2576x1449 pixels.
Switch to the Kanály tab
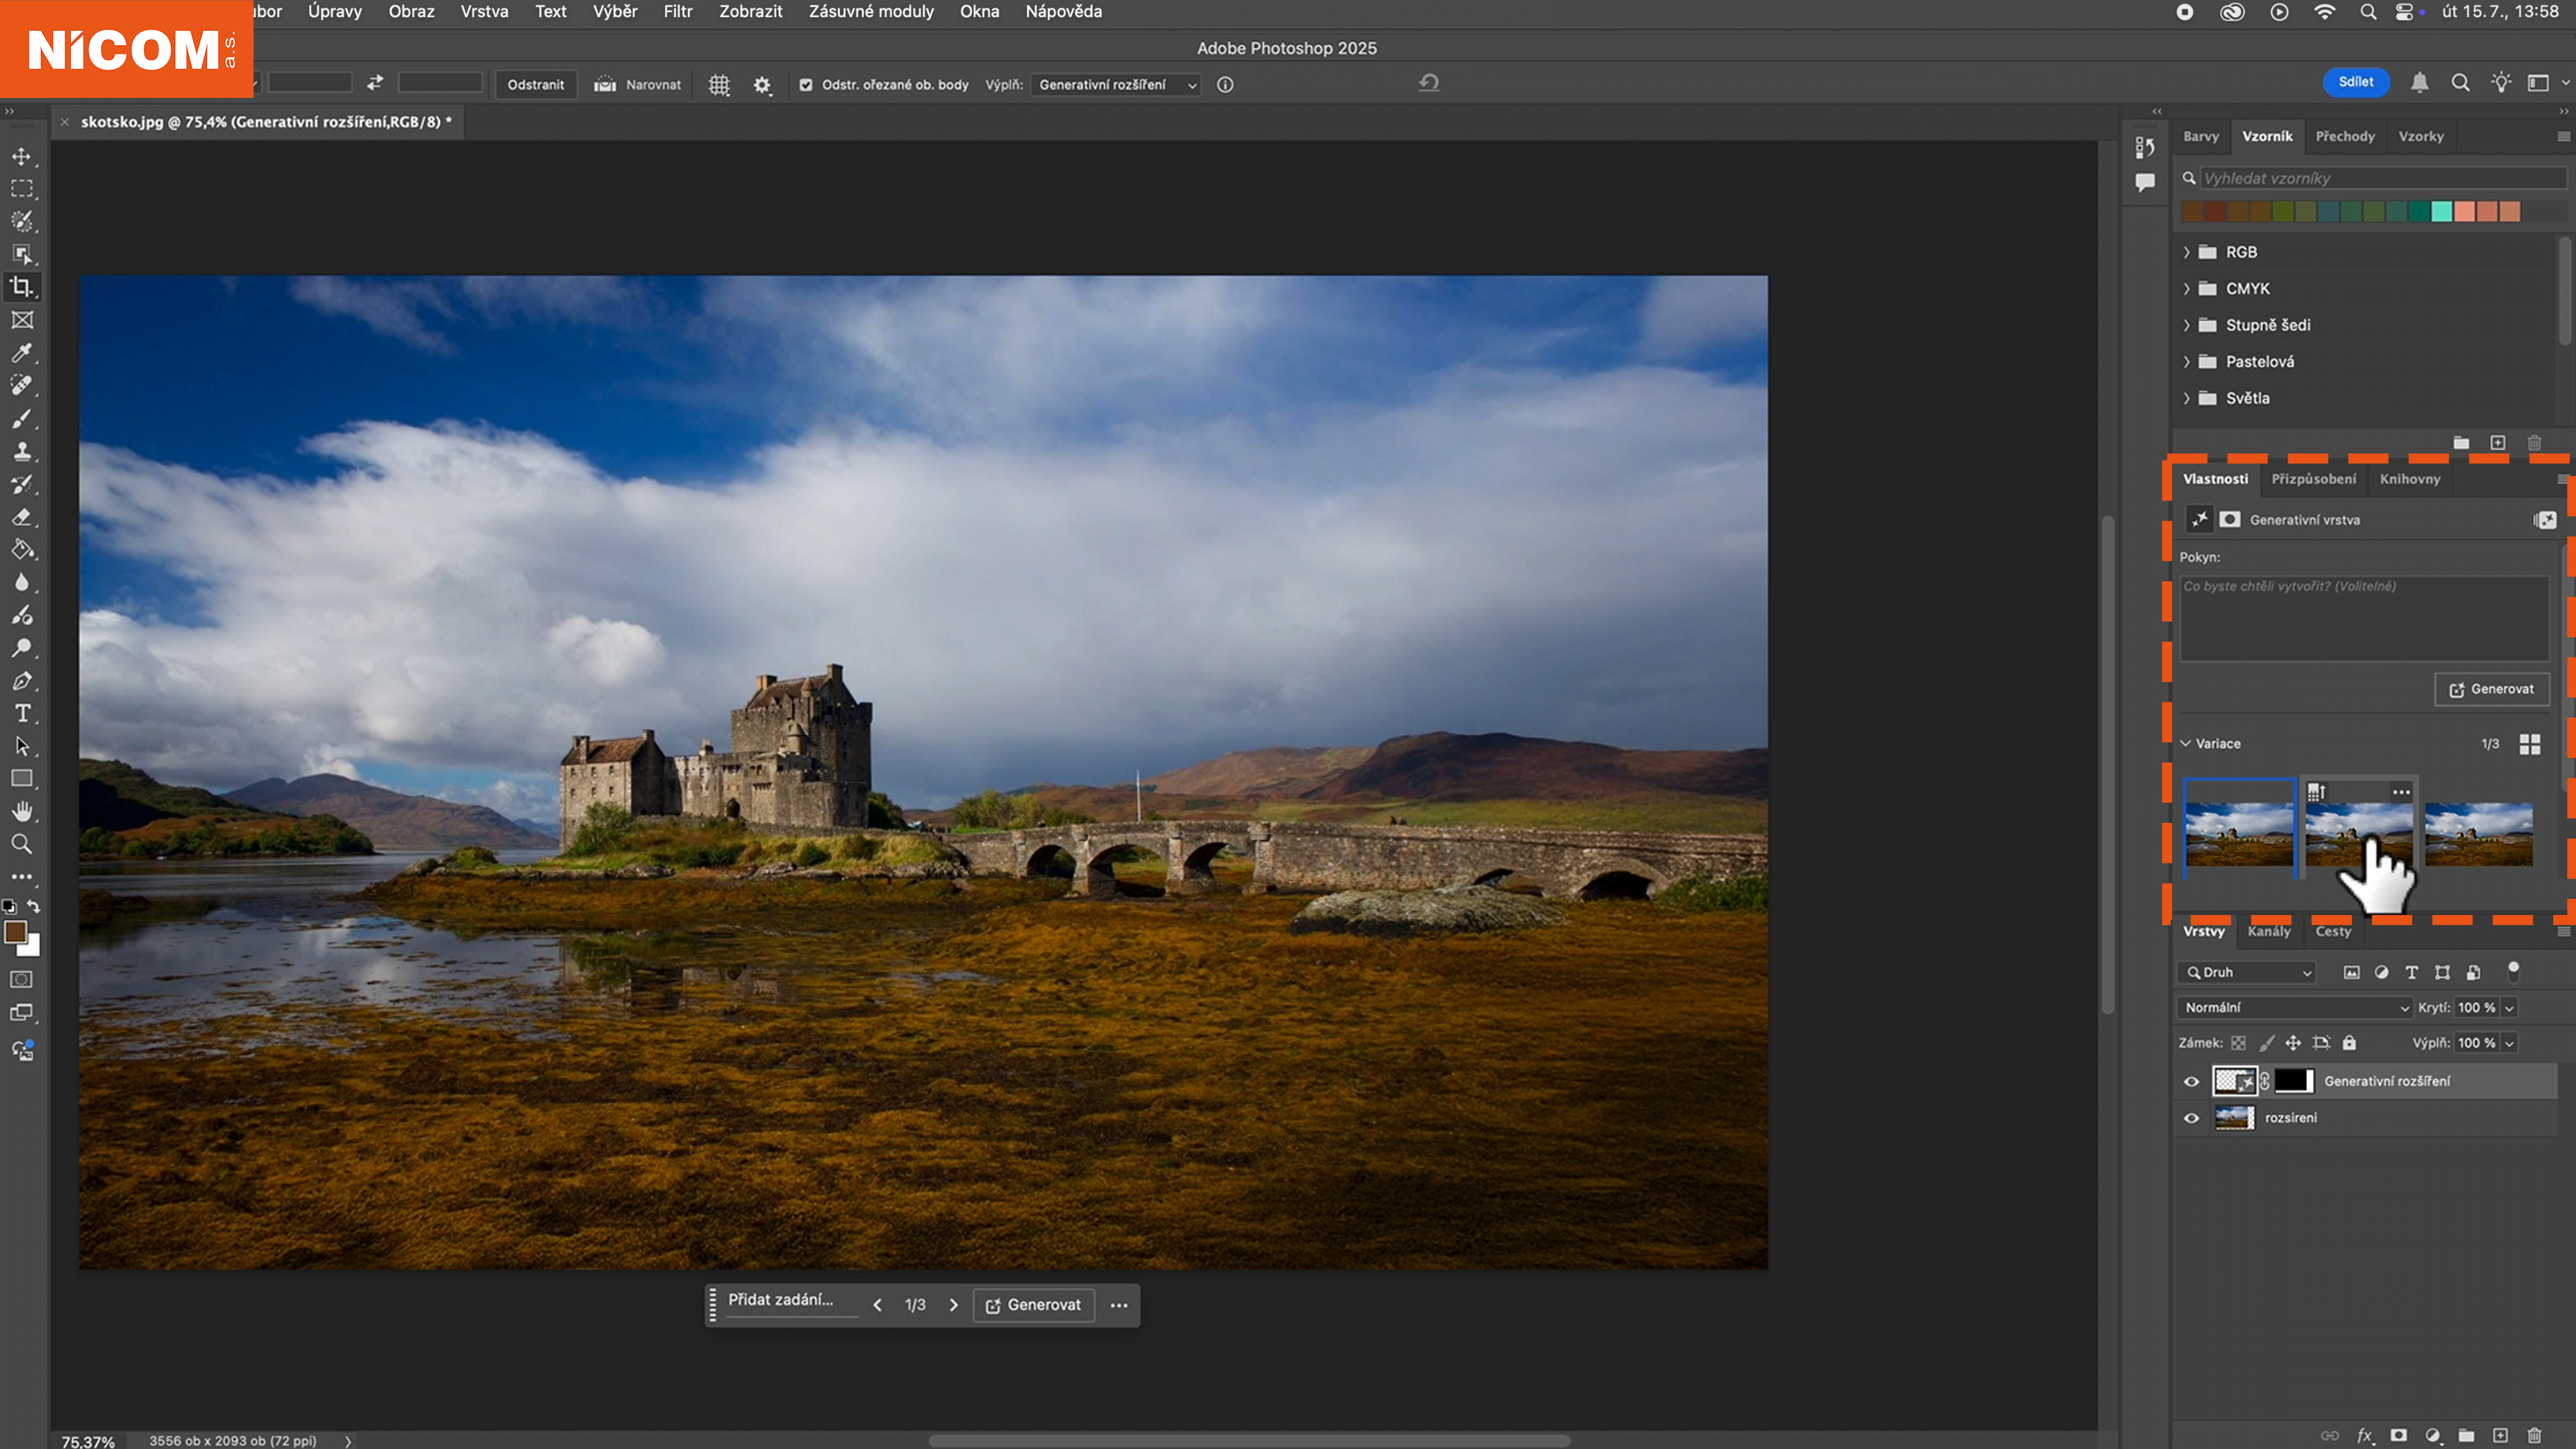[2269, 931]
